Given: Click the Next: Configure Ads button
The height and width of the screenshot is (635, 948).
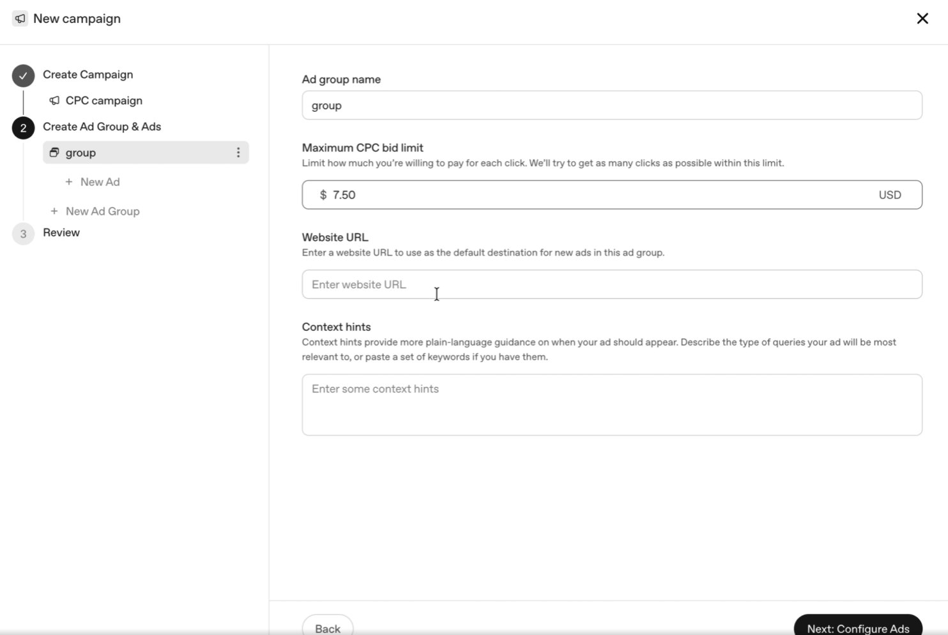Looking at the screenshot, I should [858, 628].
